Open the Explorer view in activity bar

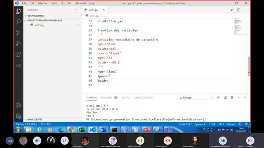coord(18,11)
